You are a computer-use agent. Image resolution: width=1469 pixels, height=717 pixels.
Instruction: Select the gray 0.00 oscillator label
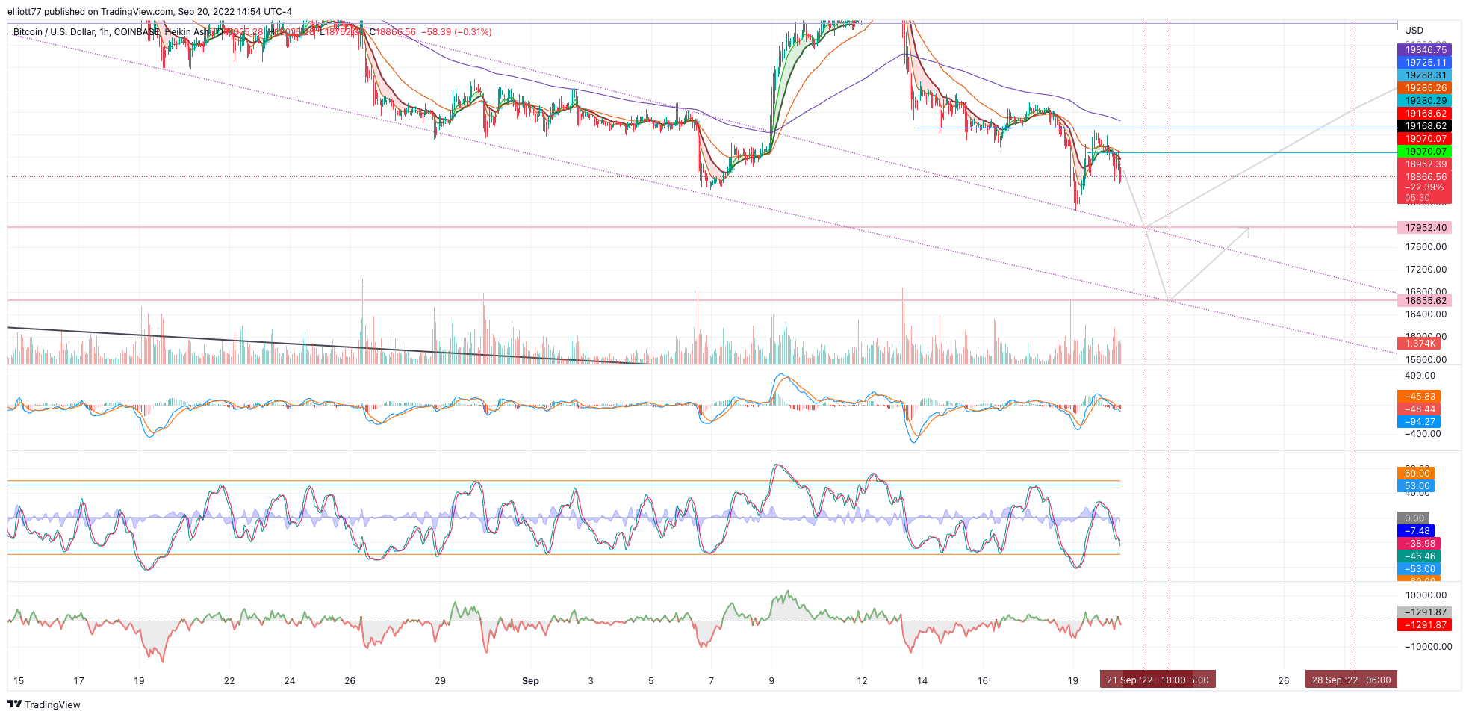1413,518
